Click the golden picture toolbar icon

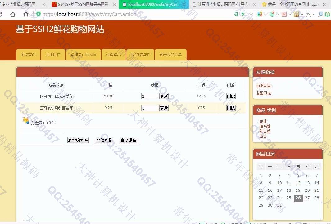(296, 14)
